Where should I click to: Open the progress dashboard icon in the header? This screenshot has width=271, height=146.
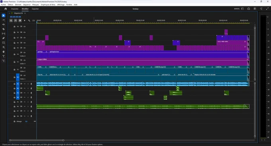pos(255,9)
